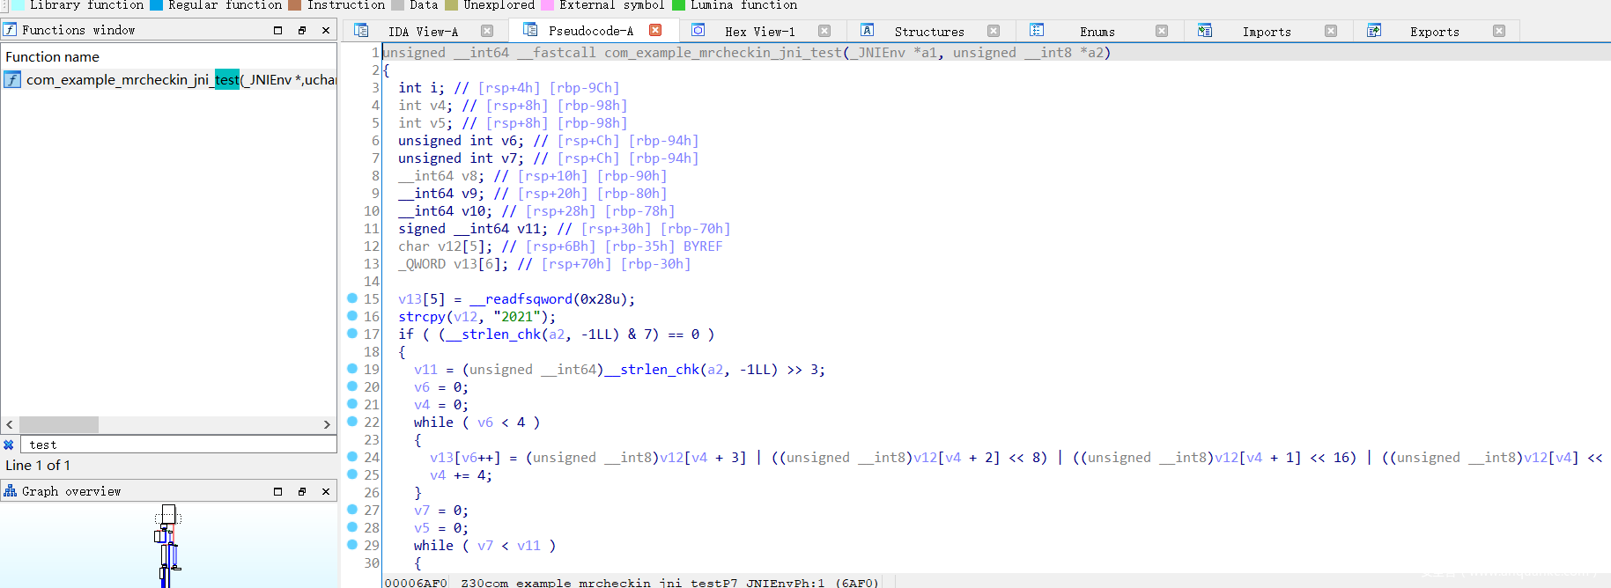1611x588 pixels.
Task: Maximize the Graph overview panel
Action: tap(278, 491)
